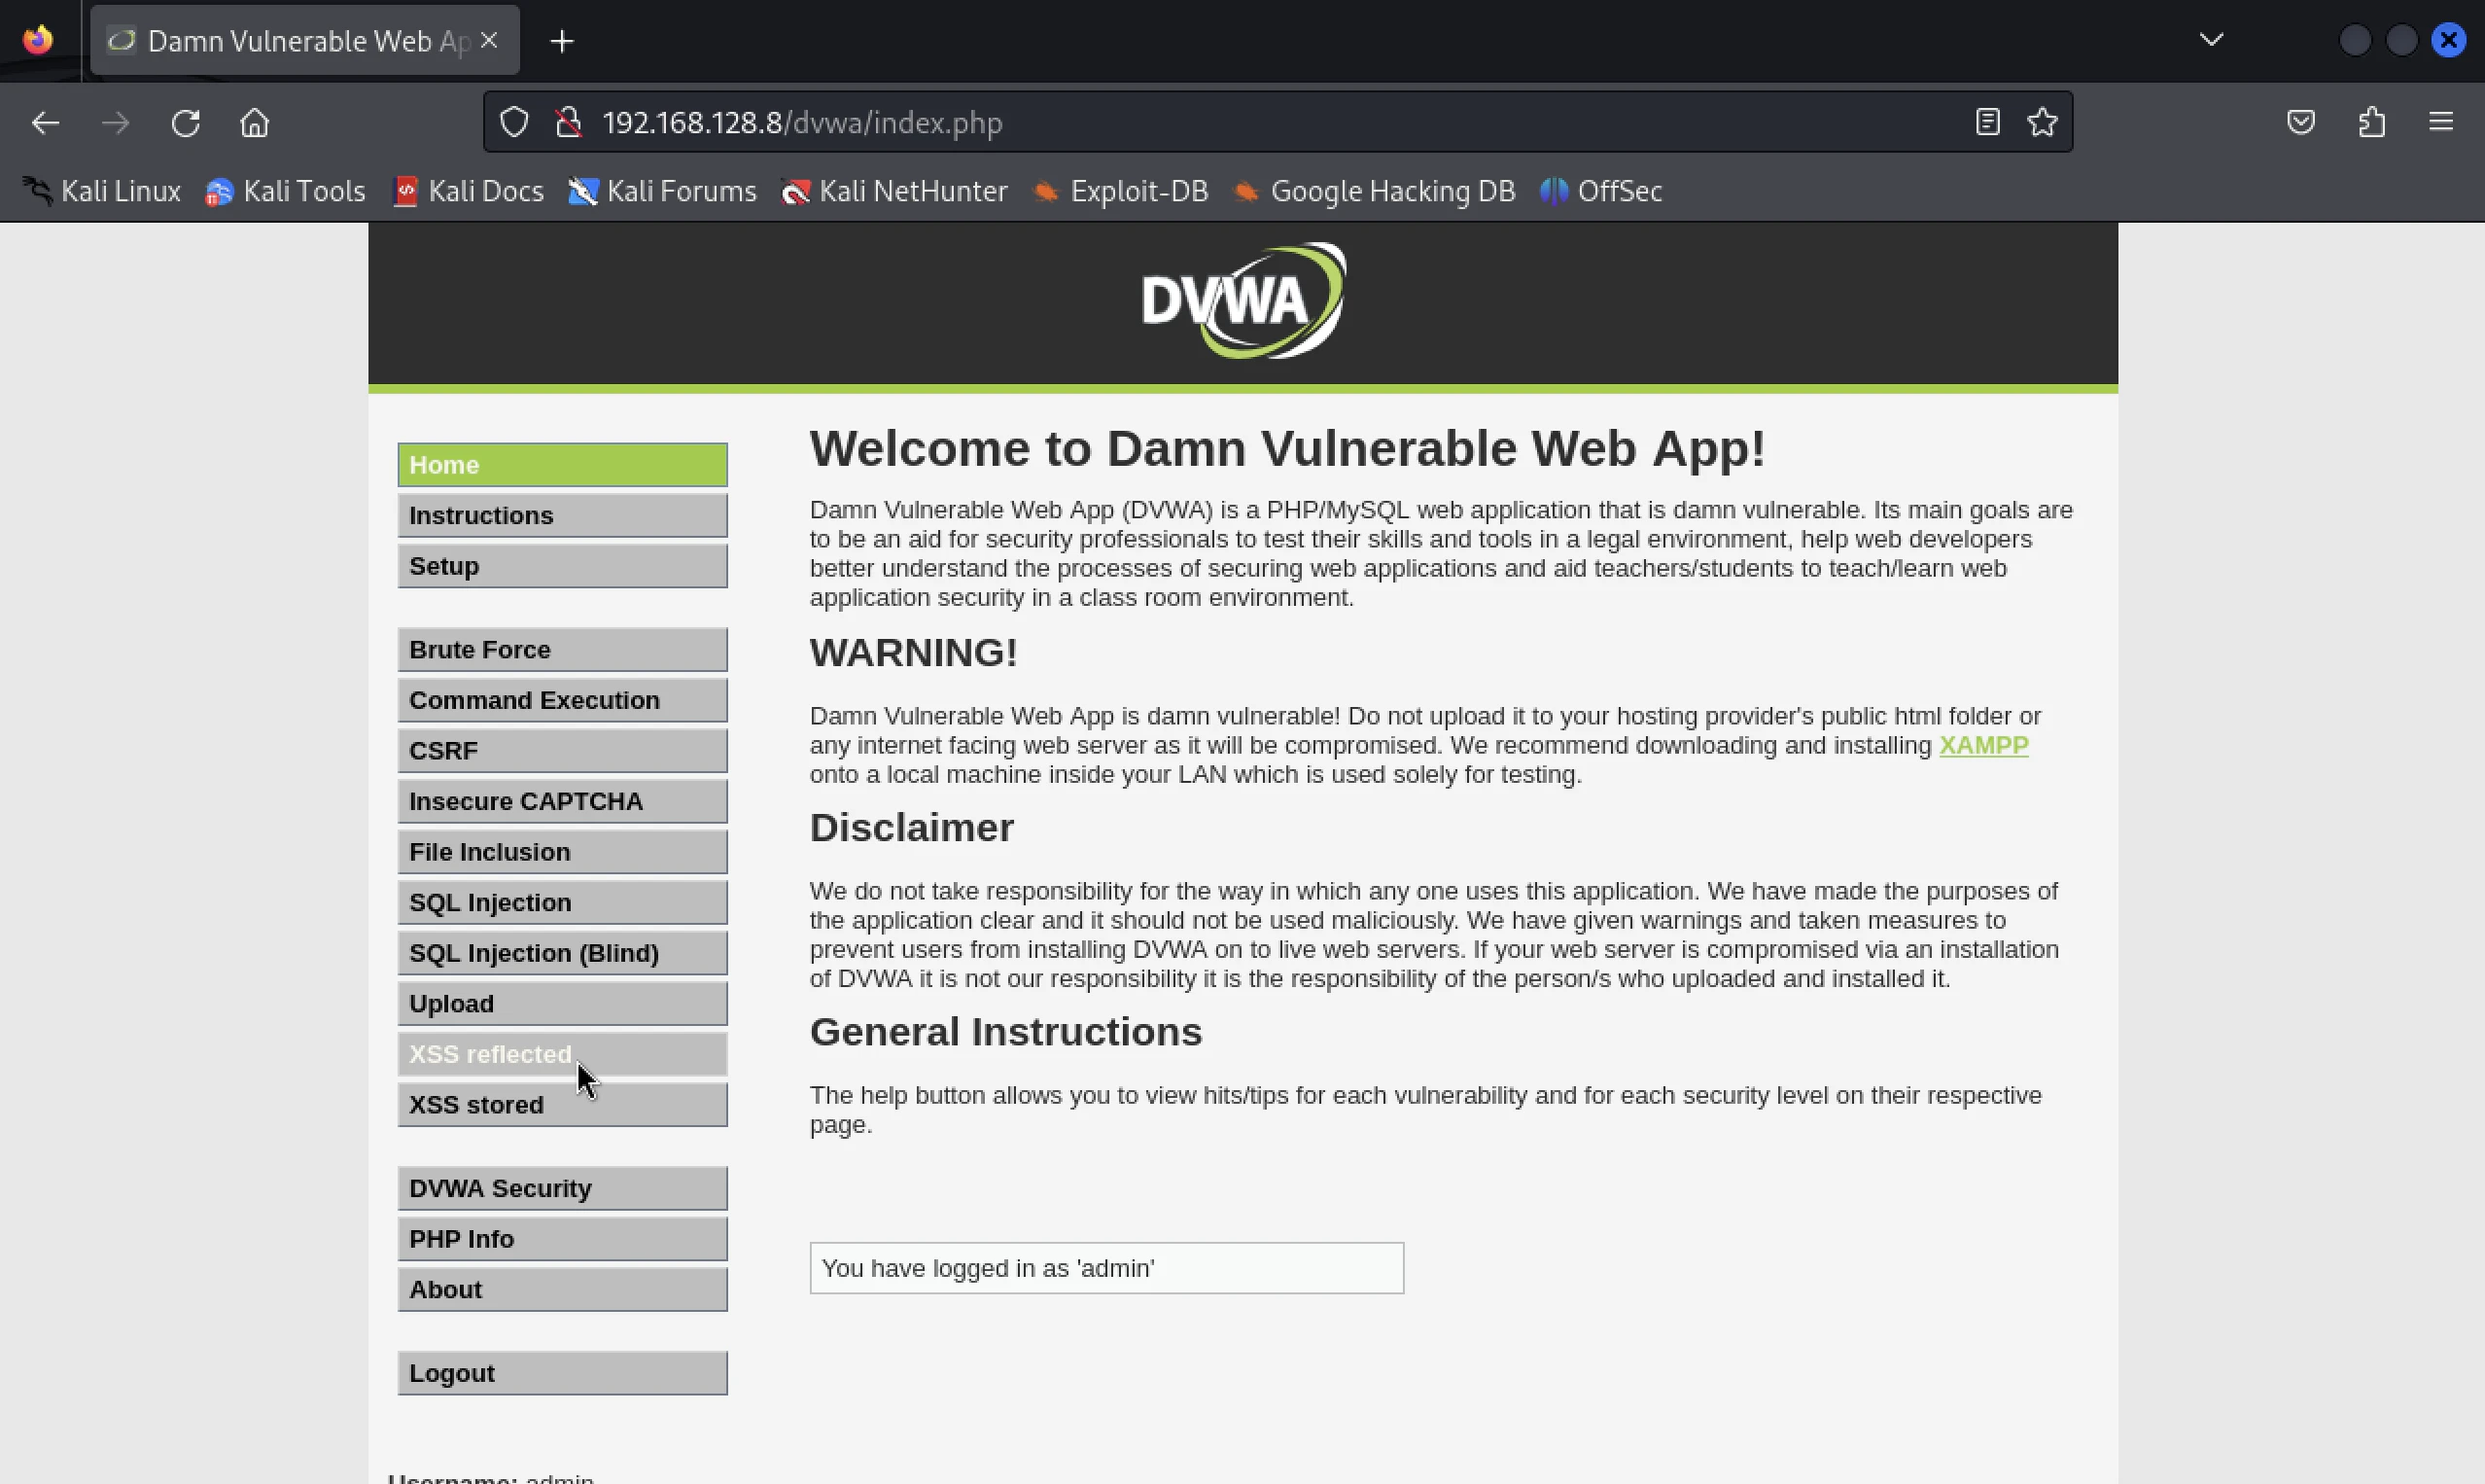The width and height of the screenshot is (2485, 1484).
Task: Open the Setup menu item
Action: (563, 566)
